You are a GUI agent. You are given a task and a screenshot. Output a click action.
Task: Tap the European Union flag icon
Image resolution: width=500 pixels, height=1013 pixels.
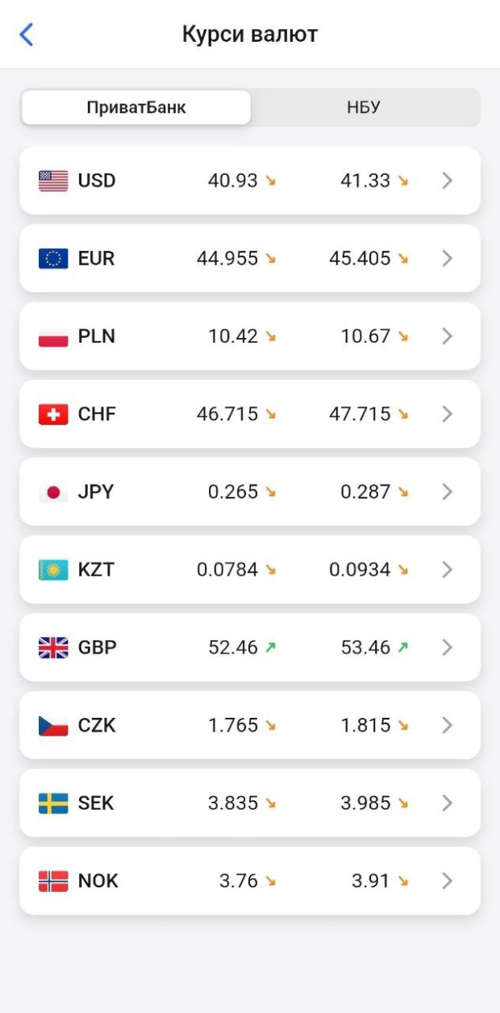[x=53, y=259]
